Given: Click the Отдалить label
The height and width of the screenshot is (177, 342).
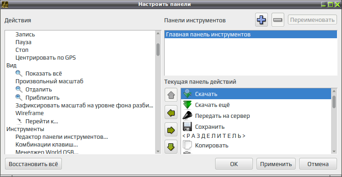Looking at the screenshot, I should [x=39, y=89].
